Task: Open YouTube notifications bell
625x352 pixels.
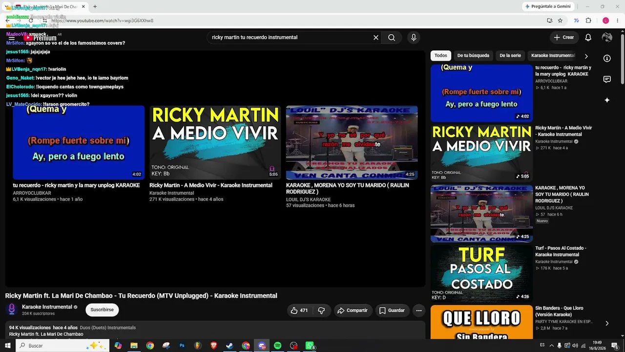Action: 588,38
